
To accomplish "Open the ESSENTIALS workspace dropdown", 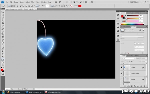I will click(x=135, y=2).
